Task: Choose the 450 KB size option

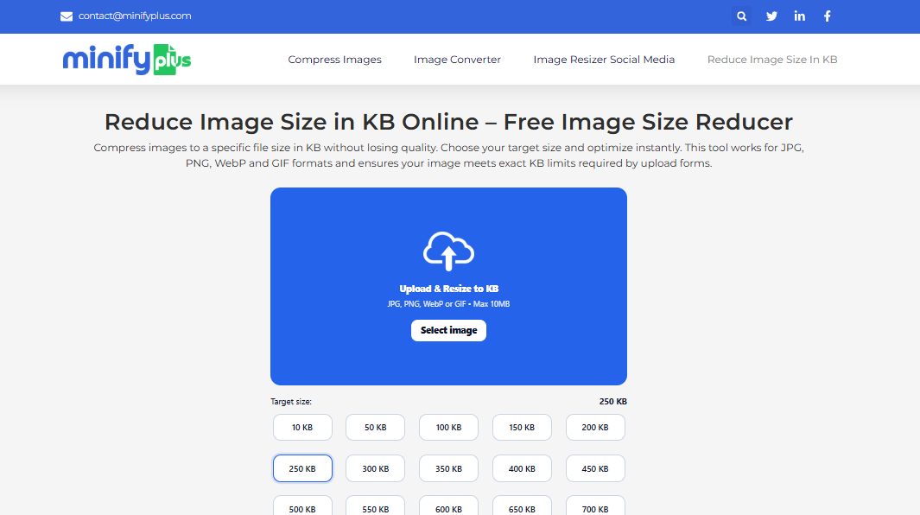Action: 595,468
